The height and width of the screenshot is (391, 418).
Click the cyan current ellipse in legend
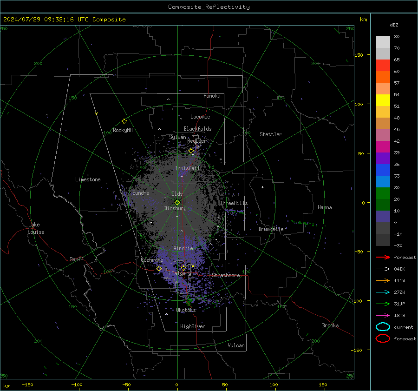tap(383, 327)
